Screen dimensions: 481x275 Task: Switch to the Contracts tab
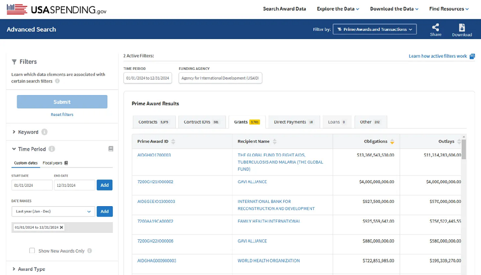click(154, 122)
